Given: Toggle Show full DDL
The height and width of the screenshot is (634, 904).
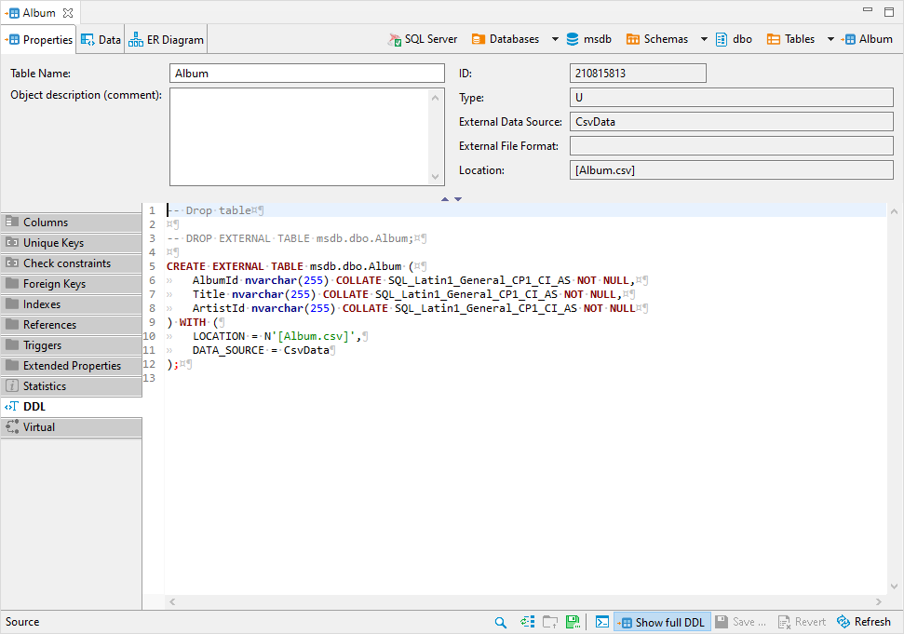Looking at the screenshot, I should (x=662, y=622).
